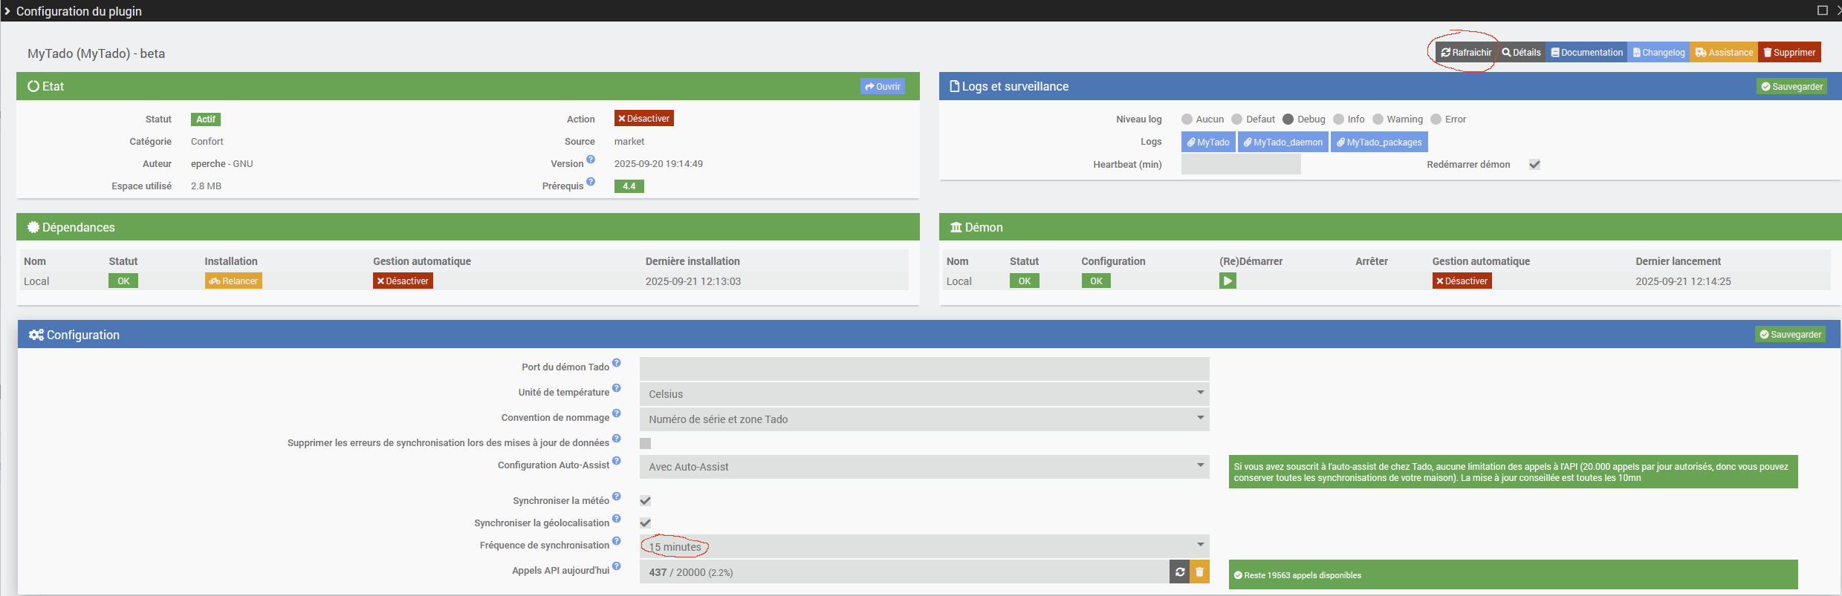The height and width of the screenshot is (596, 1842).
Task: Select the Debug log level
Action: pos(1288,119)
